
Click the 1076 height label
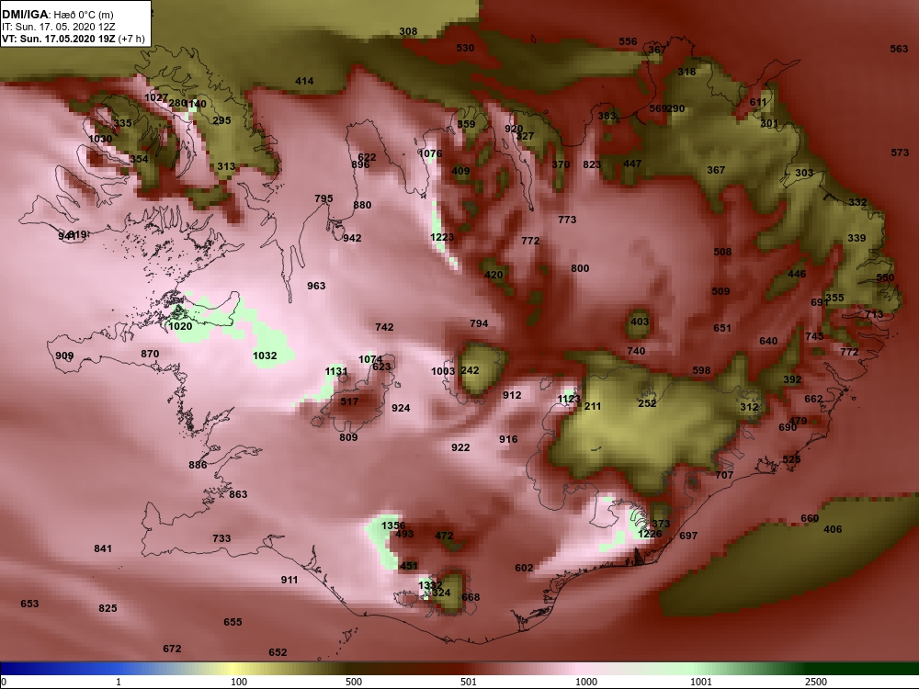(x=430, y=154)
